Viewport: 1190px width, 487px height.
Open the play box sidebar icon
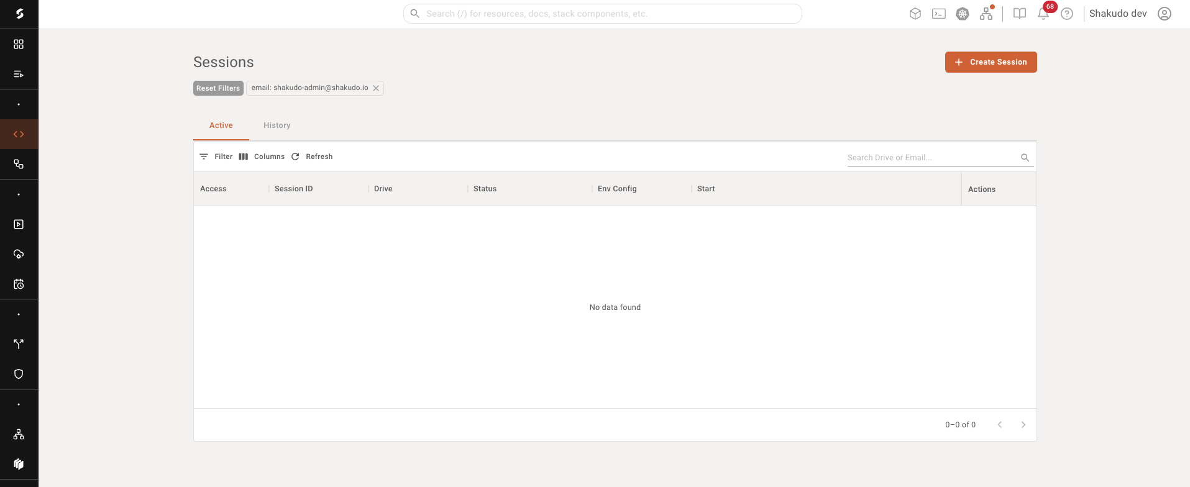(19, 224)
